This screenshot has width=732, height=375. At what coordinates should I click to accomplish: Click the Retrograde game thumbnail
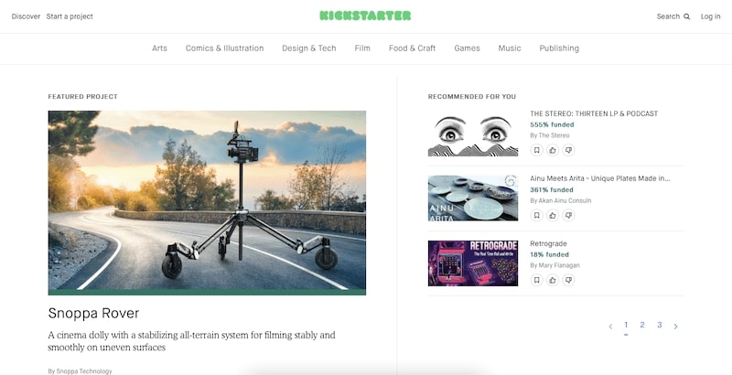[x=473, y=263]
